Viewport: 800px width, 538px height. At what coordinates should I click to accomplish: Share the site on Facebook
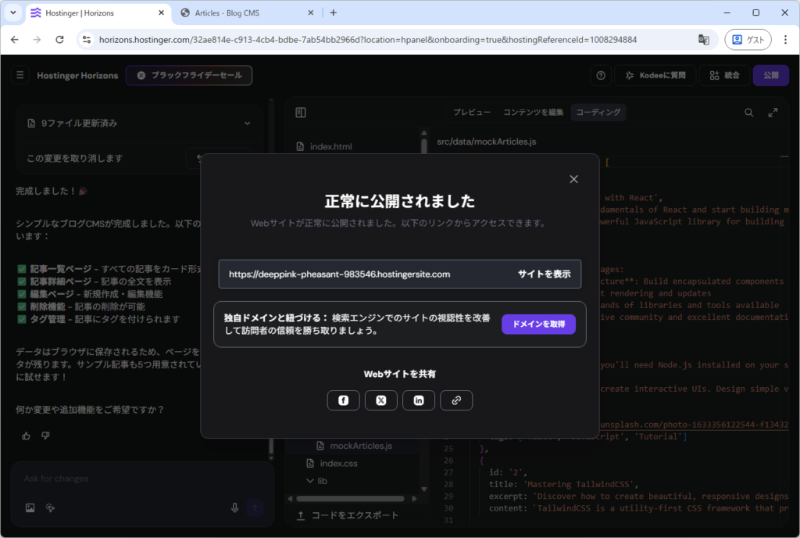coord(344,400)
